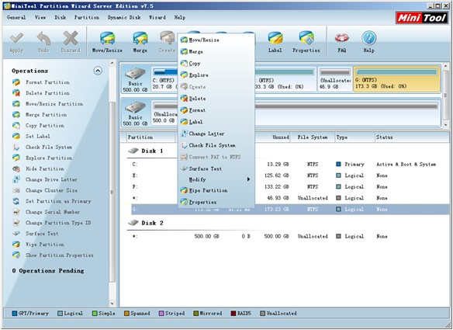Open the Help menu in menu bar

click(180, 17)
